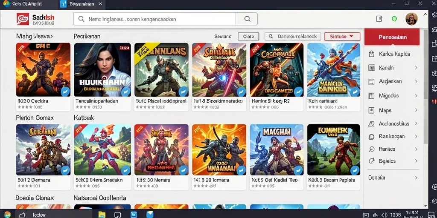Click the Dartinoure search filter field
The image size is (437, 218).
[293, 37]
